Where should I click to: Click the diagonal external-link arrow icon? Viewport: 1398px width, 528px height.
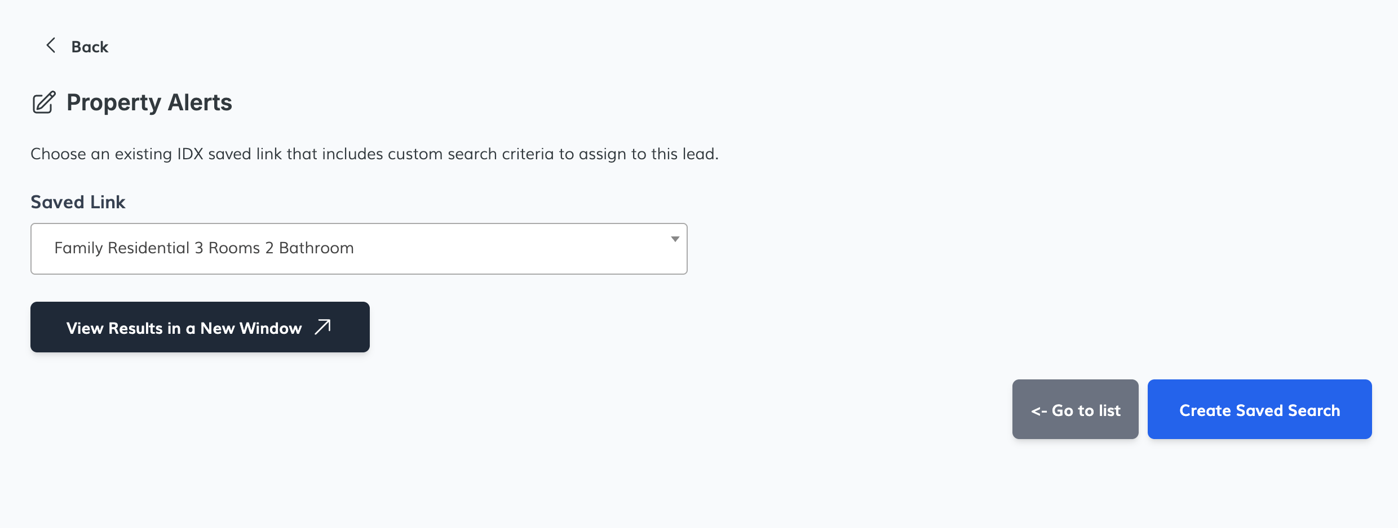click(x=322, y=327)
